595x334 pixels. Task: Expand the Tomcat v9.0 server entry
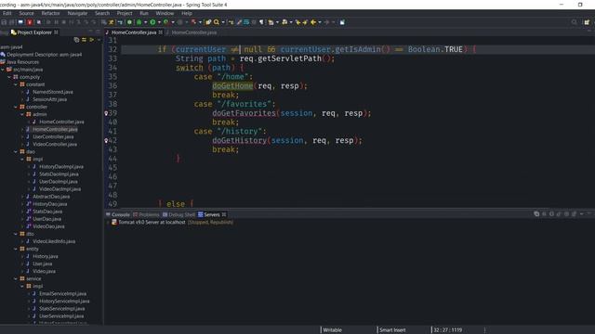(x=108, y=223)
